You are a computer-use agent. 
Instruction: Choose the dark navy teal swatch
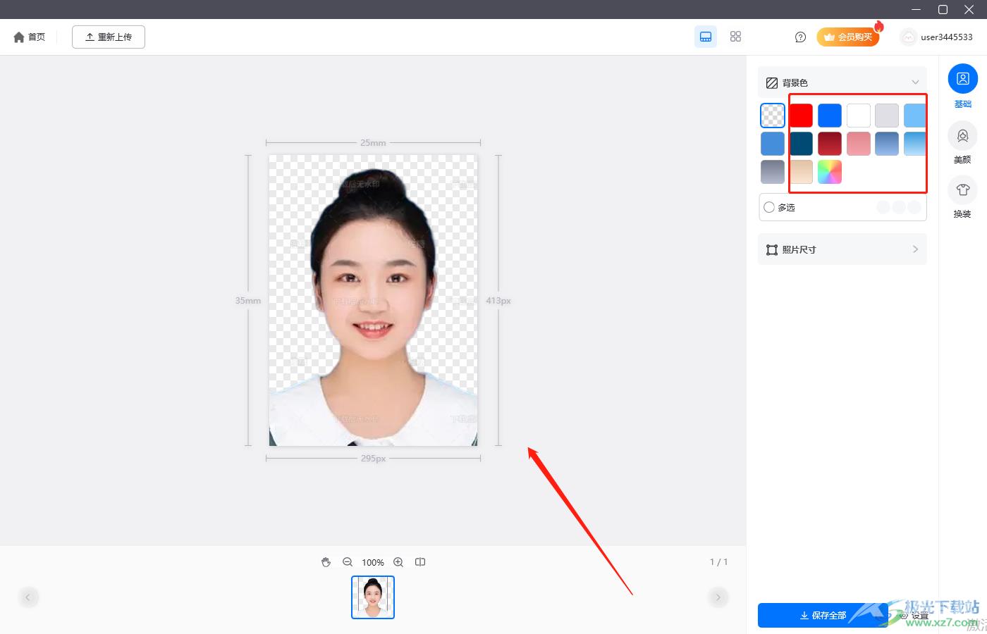pyautogui.click(x=801, y=144)
